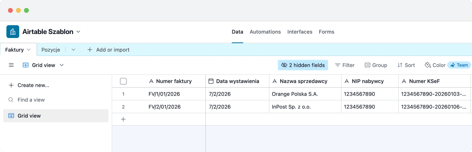This screenshot has height=152, width=472.
Task: Select cell FV/1/01/2026
Action: click(176, 94)
